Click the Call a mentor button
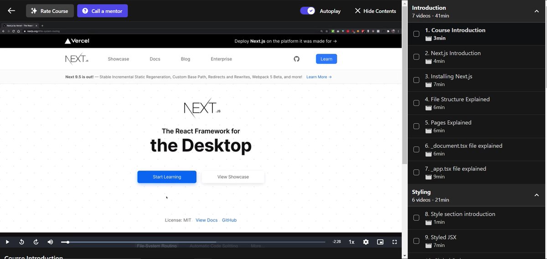Image resolution: width=547 pixels, height=259 pixels. tap(103, 11)
